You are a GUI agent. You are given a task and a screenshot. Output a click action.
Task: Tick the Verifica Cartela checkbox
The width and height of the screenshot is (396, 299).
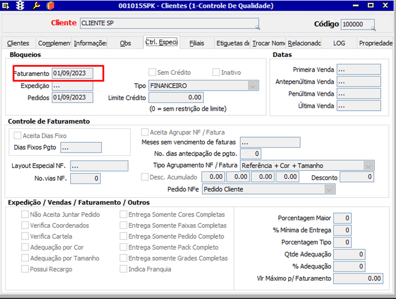(25, 236)
